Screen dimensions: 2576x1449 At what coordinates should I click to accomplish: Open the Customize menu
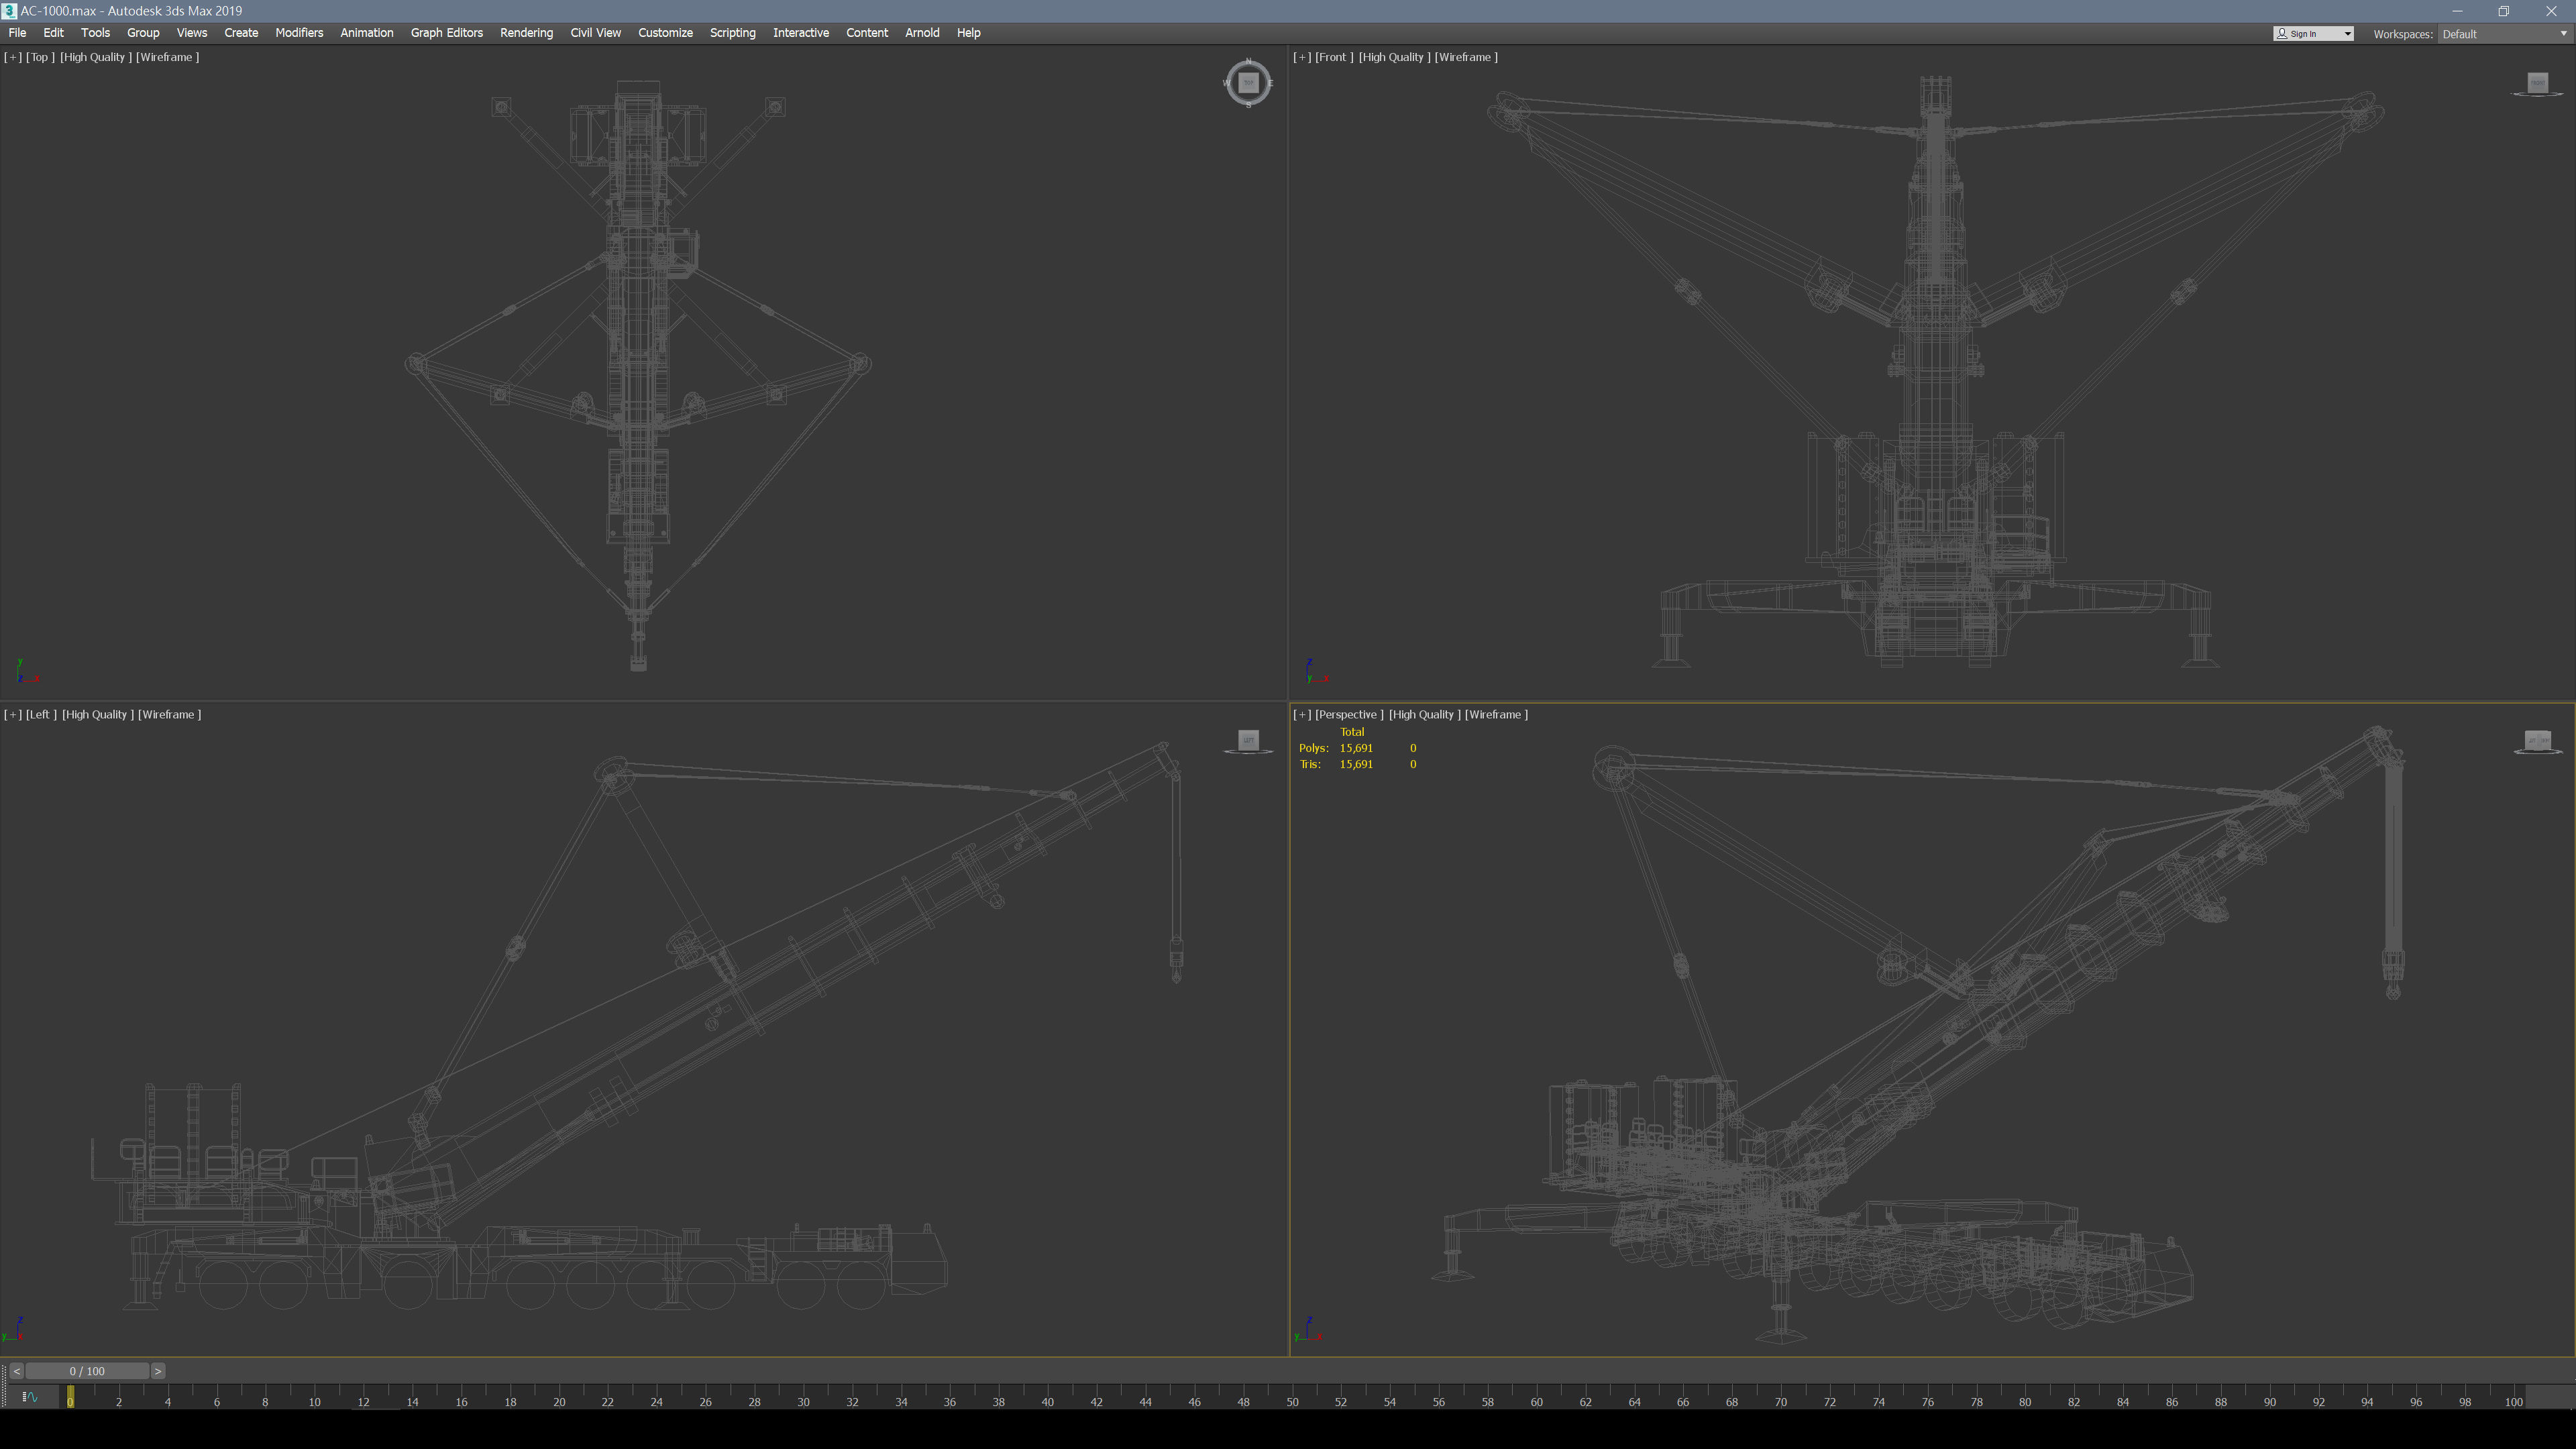(665, 33)
